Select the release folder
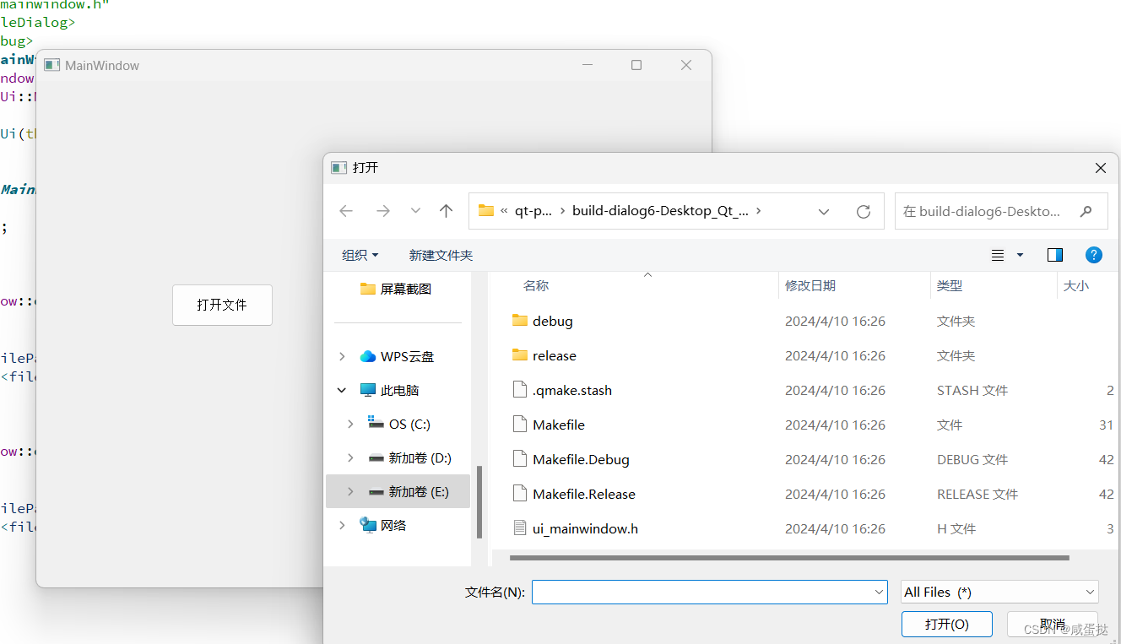Image resolution: width=1121 pixels, height=644 pixels. click(x=555, y=356)
